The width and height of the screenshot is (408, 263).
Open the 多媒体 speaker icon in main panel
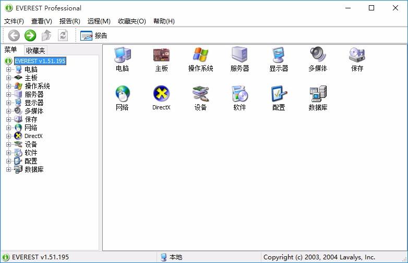pos(318,55)
